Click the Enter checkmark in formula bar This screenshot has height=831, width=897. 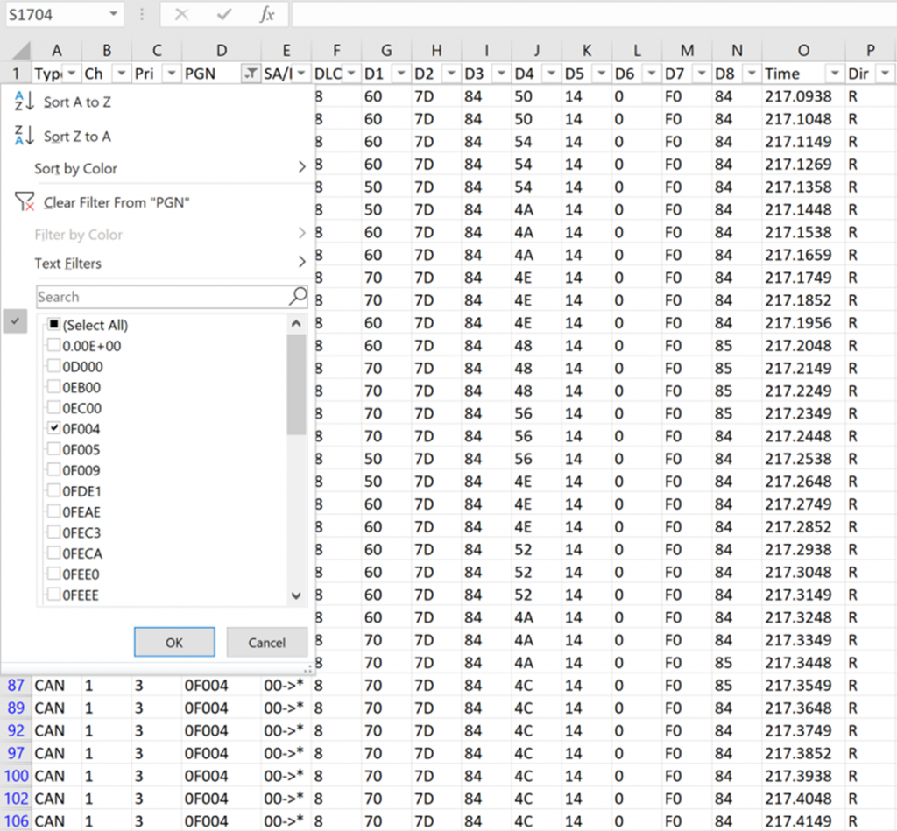tap(226, 13)
